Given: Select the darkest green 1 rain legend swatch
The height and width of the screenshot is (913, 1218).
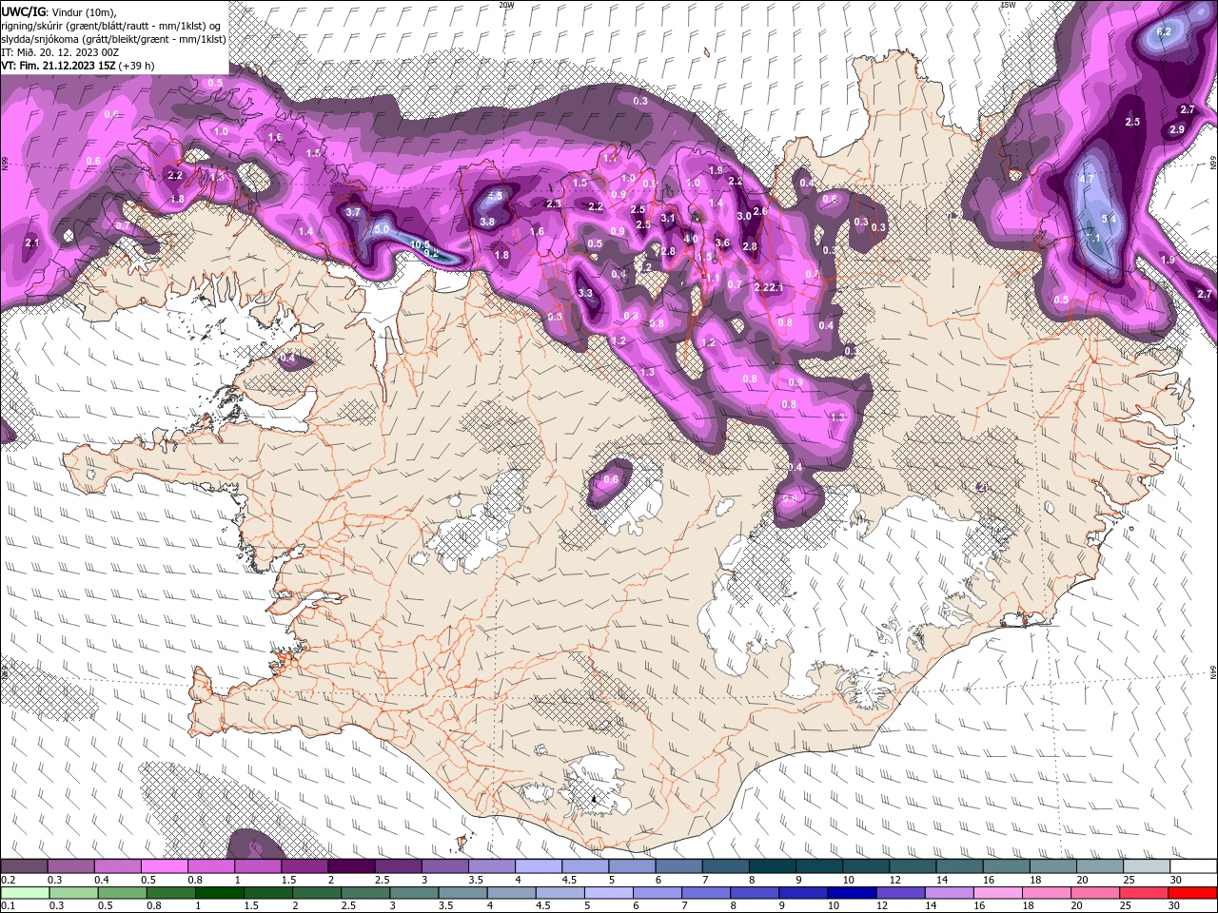Looking at the screenshot, I should coord(219,893).
